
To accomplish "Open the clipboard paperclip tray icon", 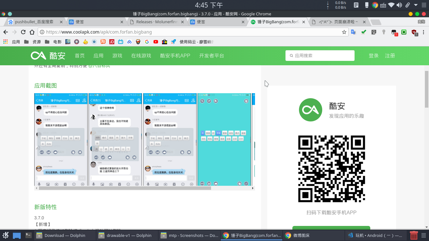I will 408,5.
